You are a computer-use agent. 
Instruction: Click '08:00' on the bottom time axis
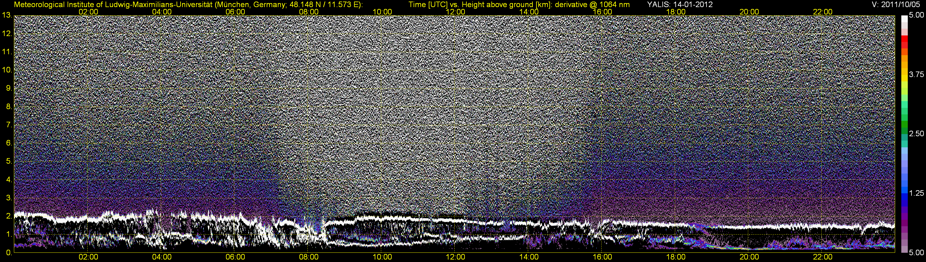[x=309, y=257]
